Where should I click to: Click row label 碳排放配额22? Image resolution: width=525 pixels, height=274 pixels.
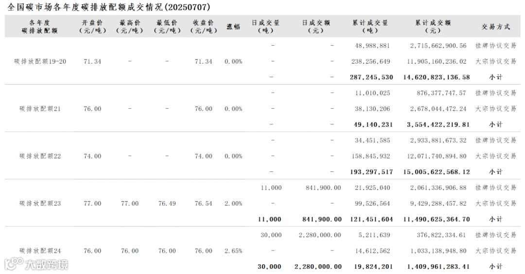click(40, 156)
